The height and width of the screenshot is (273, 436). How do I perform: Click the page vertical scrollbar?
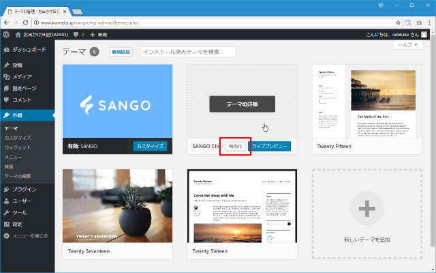[433, 139]
